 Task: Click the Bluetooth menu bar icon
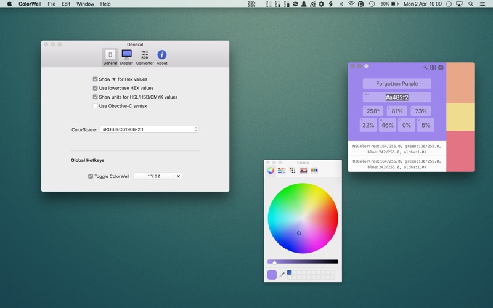point(341,4)
